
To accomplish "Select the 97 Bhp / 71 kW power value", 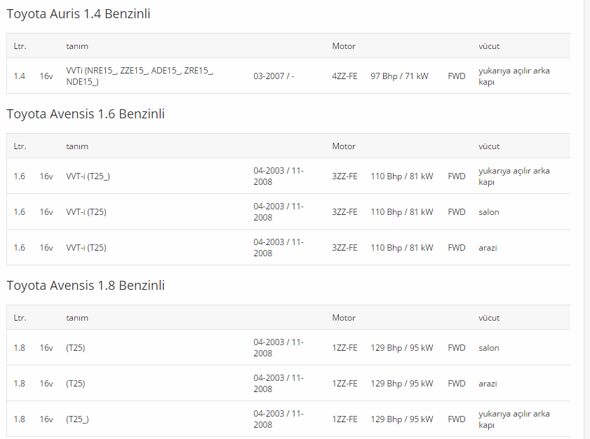I will pos(399,76).
